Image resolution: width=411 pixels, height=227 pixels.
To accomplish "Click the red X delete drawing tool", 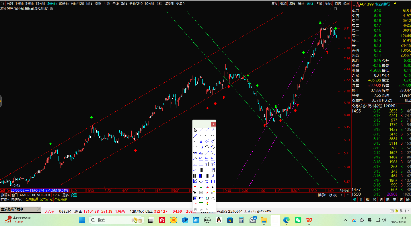I will (207, 192).
